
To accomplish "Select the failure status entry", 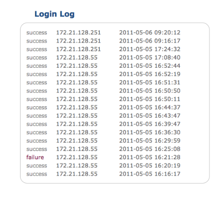I will [35, 157].
